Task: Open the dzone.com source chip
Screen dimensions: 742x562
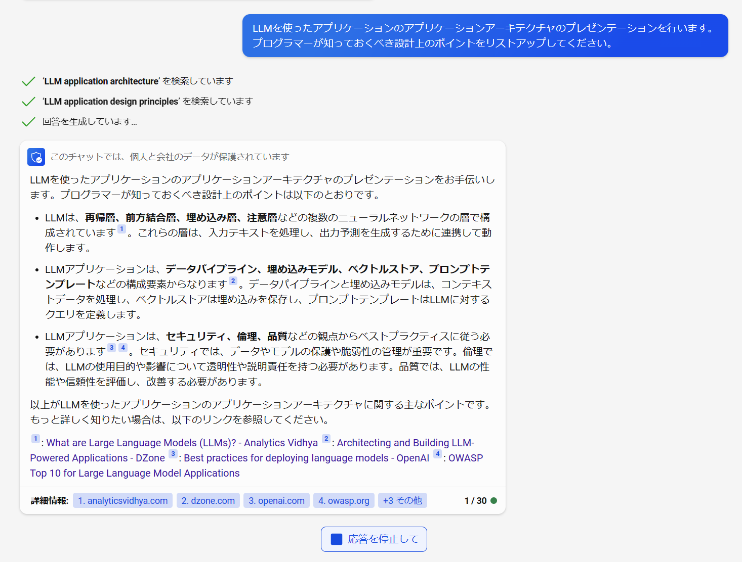Action: point(208,501)
